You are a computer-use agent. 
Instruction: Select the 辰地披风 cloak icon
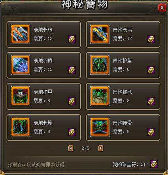coord(100,96)
